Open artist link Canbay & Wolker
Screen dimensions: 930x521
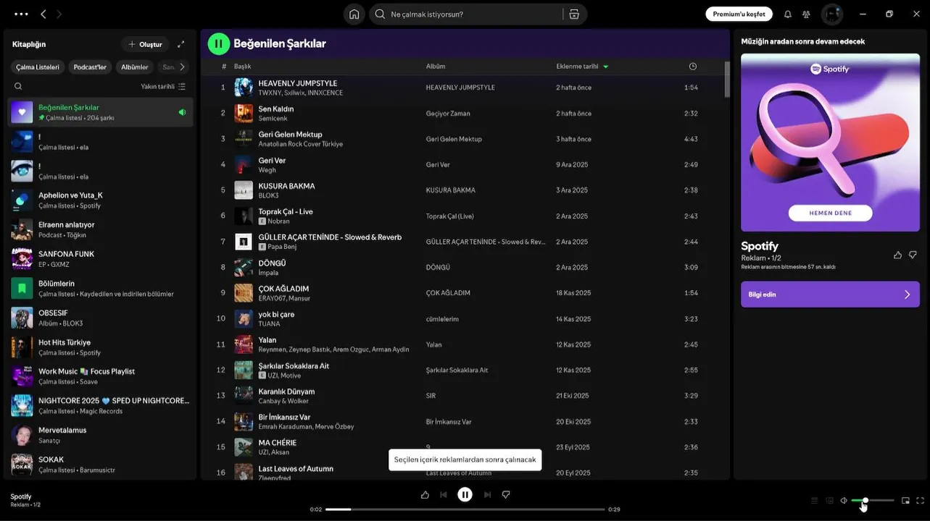pyautogui.click(x=283, y=401)
